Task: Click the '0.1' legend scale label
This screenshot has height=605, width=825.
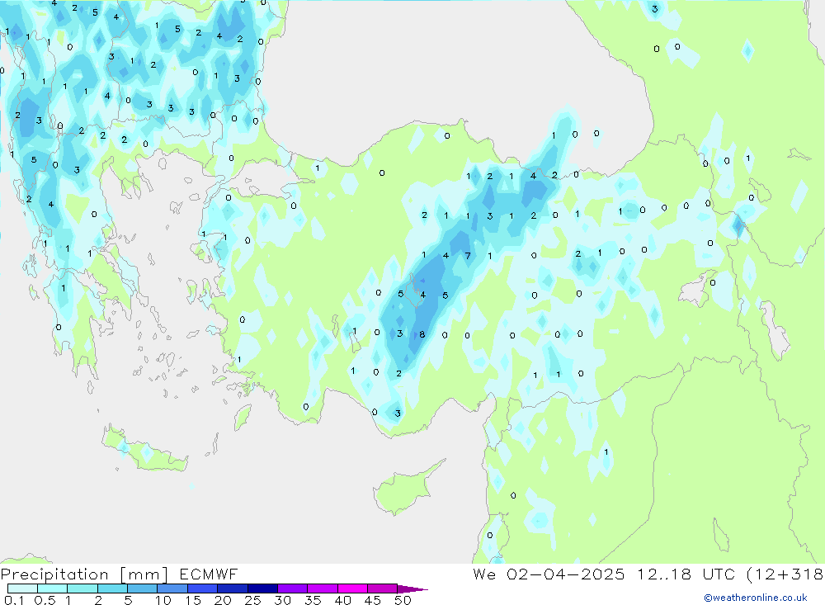Action: point(14,600)
